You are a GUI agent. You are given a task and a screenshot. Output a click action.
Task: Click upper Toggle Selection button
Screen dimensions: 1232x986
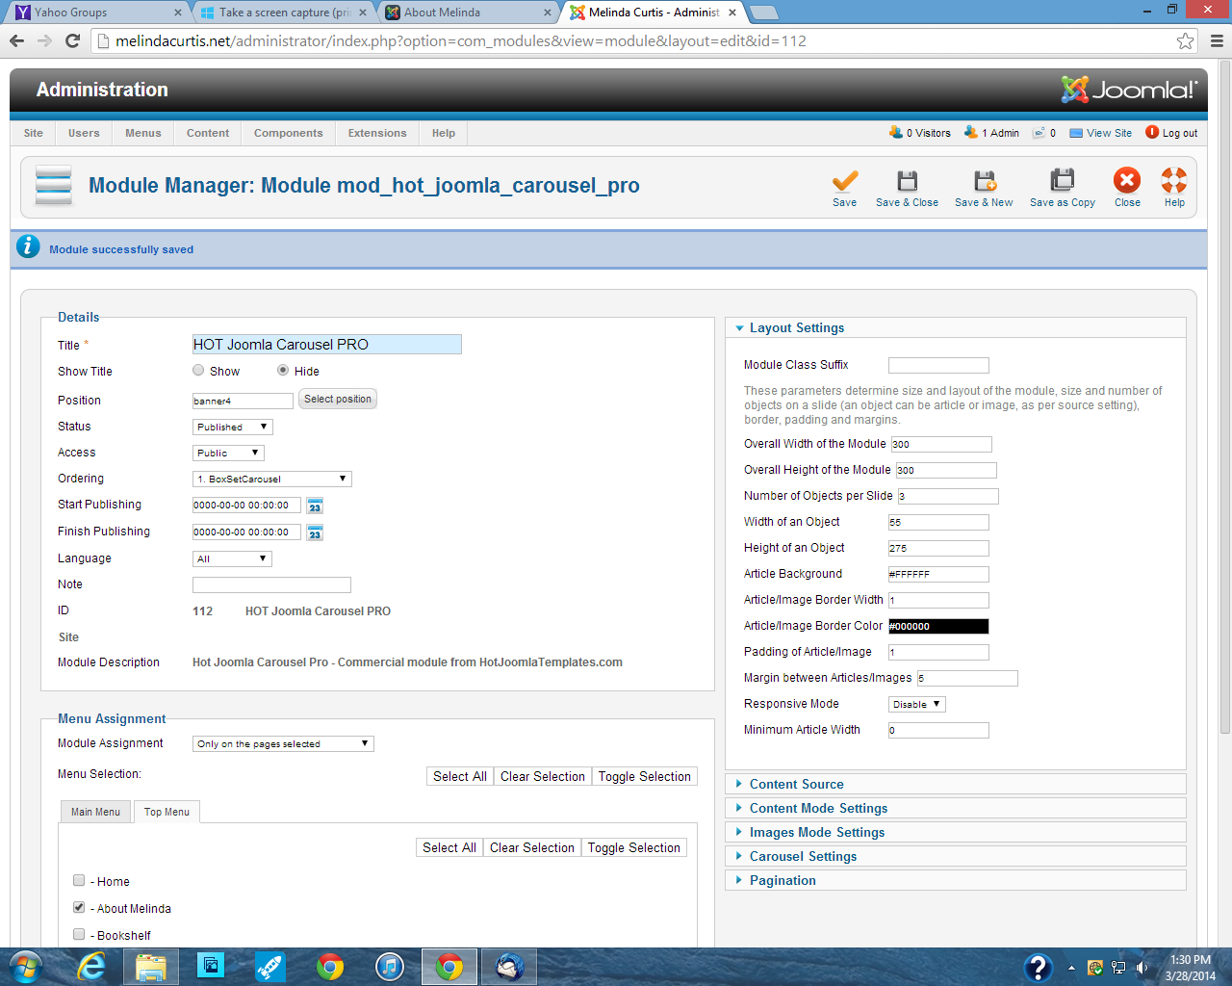point(645,776)
